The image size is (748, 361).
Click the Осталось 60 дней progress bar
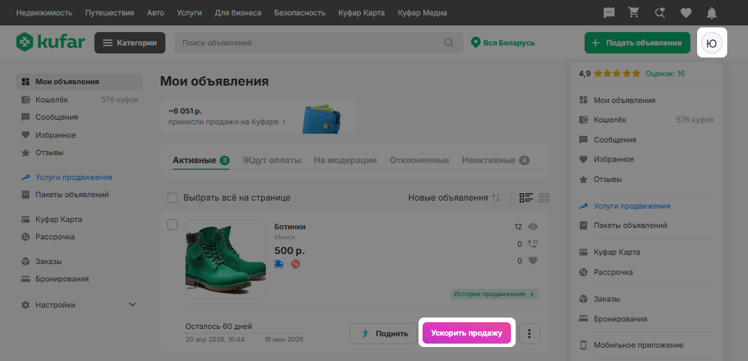tap(244, 334)
